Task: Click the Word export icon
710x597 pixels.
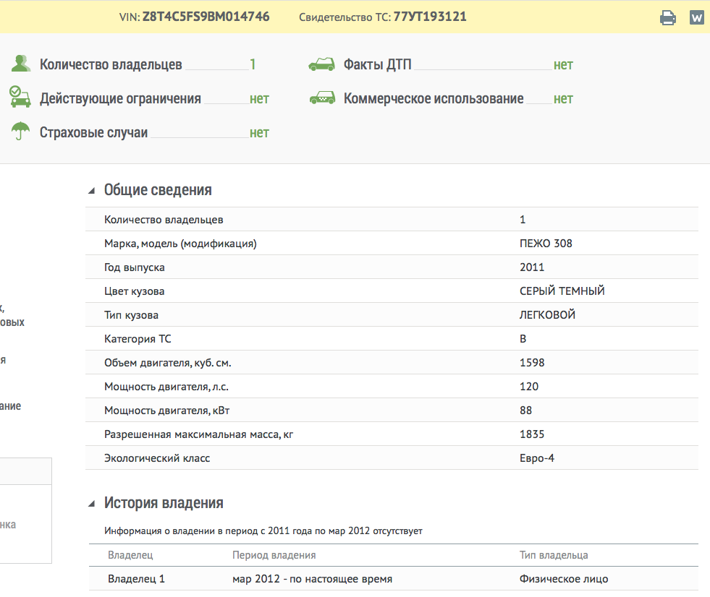Action: click(x=696, y=18)
